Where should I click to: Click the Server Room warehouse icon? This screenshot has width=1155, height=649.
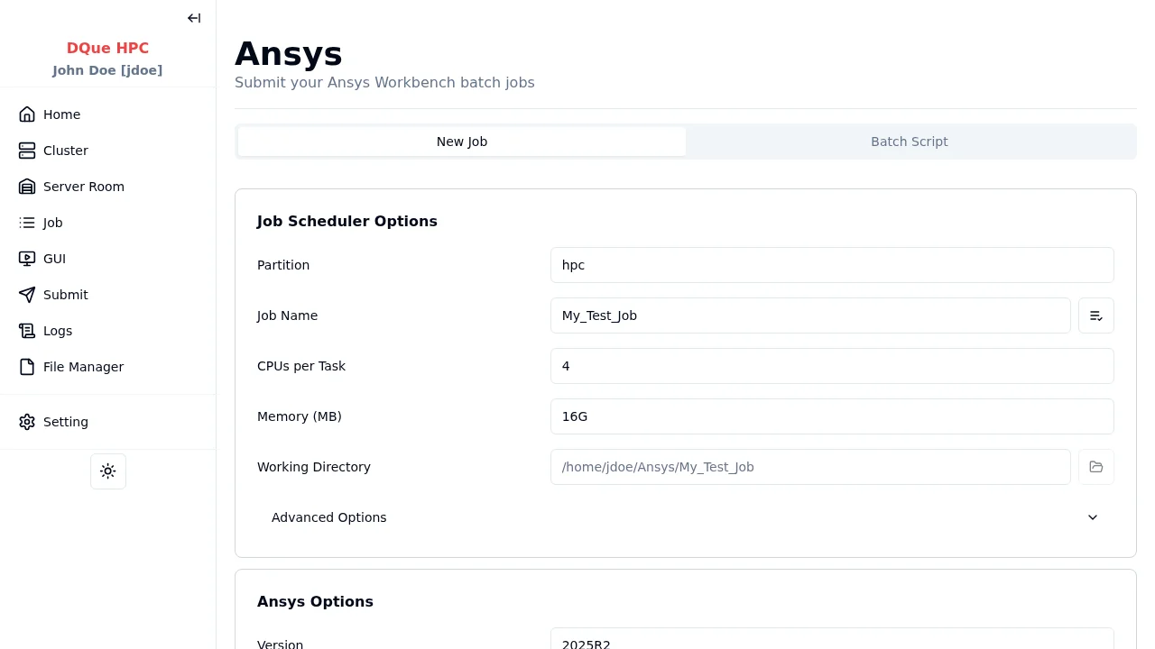[x=27, y=187]
